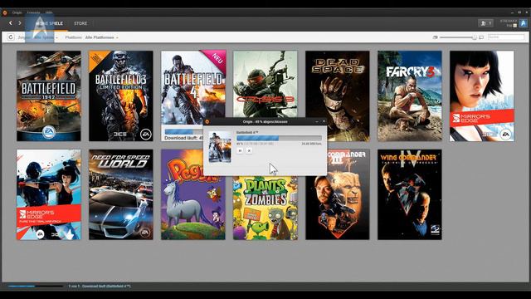Select the Plants vs Zombies tile
The height and width of the screenshot is (299, 531).
pos(265,208)
